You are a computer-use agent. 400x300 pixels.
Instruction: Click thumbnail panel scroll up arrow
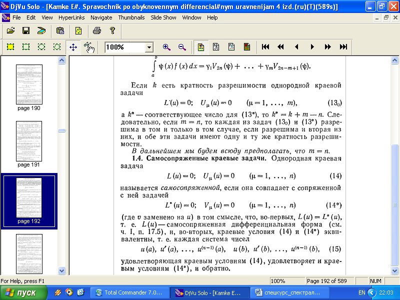[61, 60]
